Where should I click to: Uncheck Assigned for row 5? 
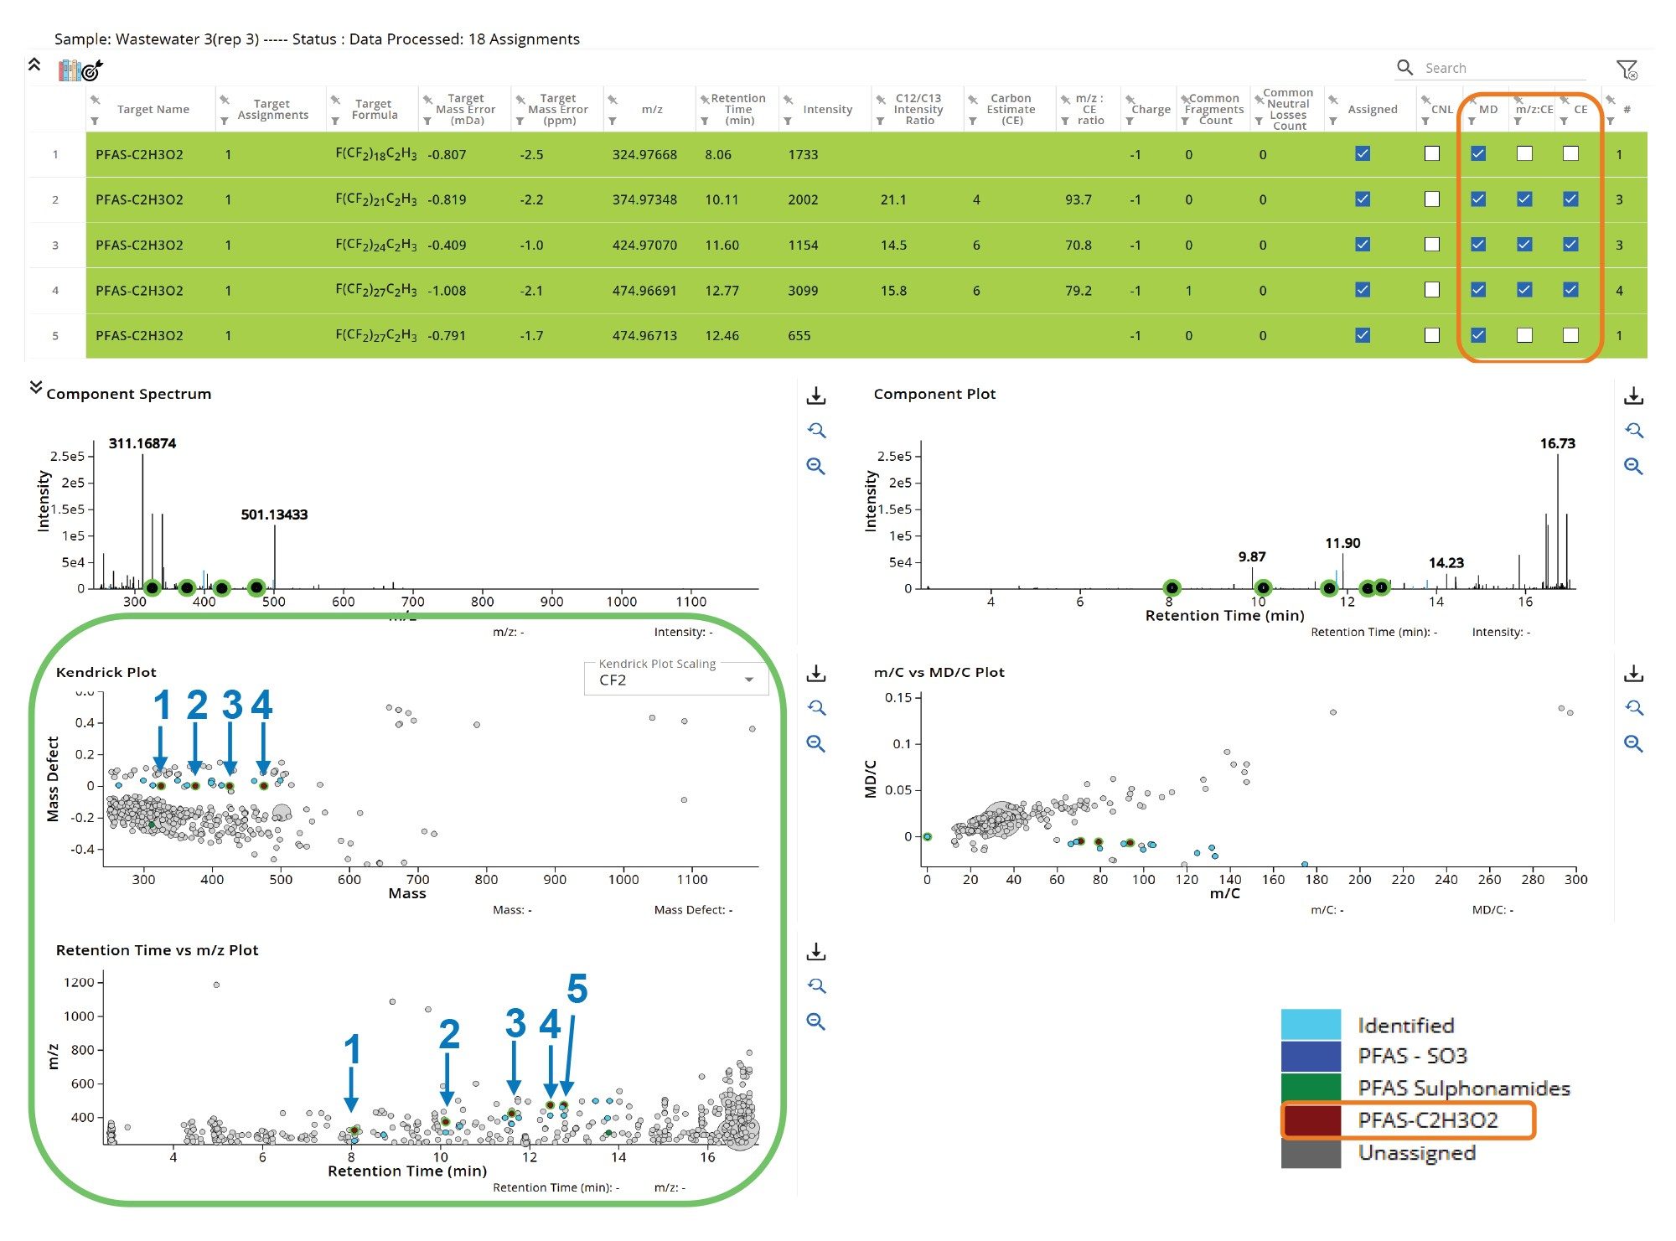1363,334
